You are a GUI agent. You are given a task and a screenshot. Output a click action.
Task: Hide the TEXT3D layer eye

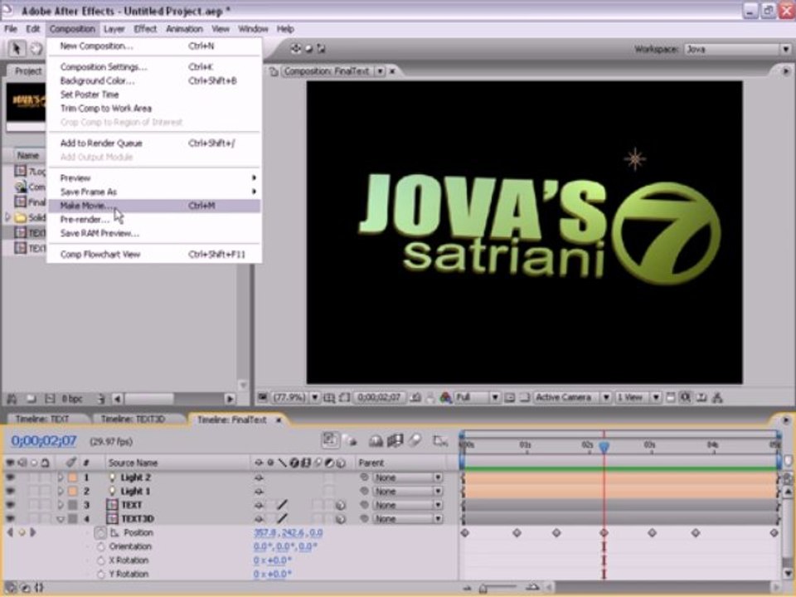coord(10,518)
